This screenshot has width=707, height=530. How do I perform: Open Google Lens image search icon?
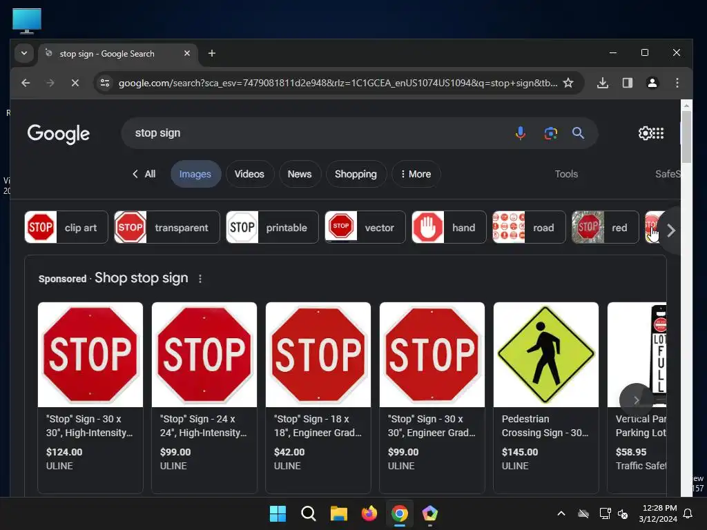[x=550, y=133]
